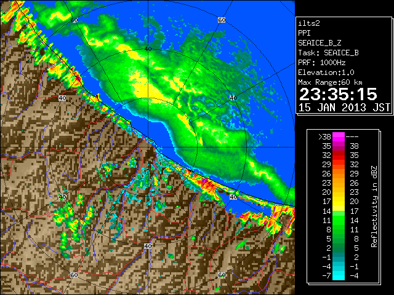Click the radar name "ilts2" text
The height and width of the screenshot is (295, 394).
coord(309,23)
